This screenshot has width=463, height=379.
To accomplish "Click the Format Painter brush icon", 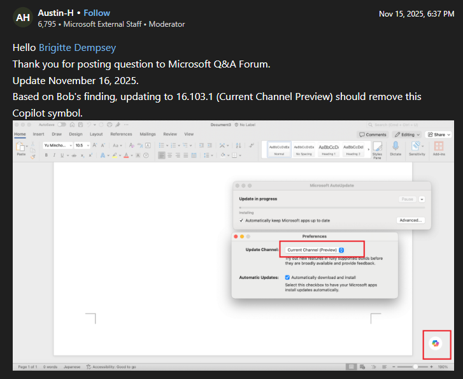I will coord(32,157).
